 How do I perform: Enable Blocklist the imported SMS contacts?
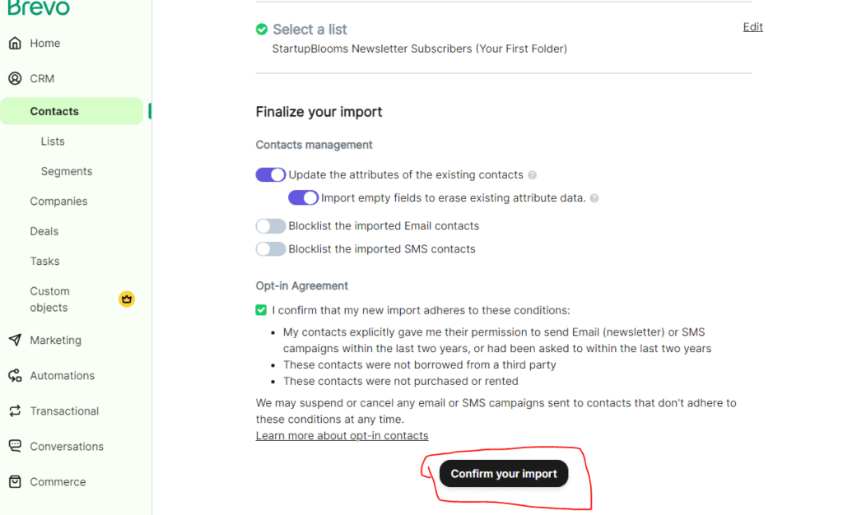pyautogui.click(x=270, y=249)
